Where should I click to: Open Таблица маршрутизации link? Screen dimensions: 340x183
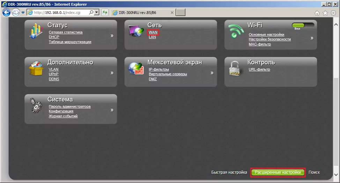(x=70, y=42)
